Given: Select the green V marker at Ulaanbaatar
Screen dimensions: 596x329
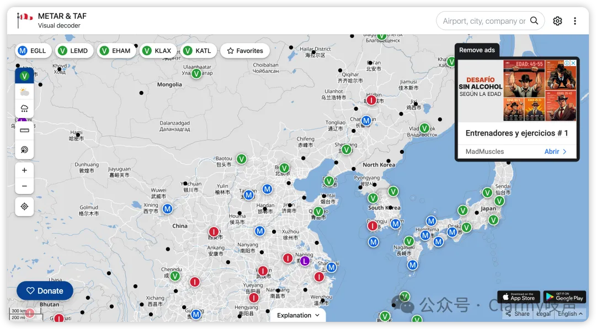Looking at the screenshot, I should [x=196, y=73].
